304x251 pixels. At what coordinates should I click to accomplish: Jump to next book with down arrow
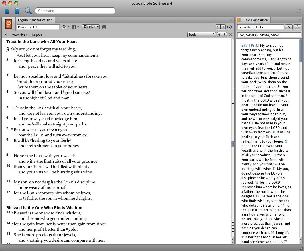click(x=224, y=35)
